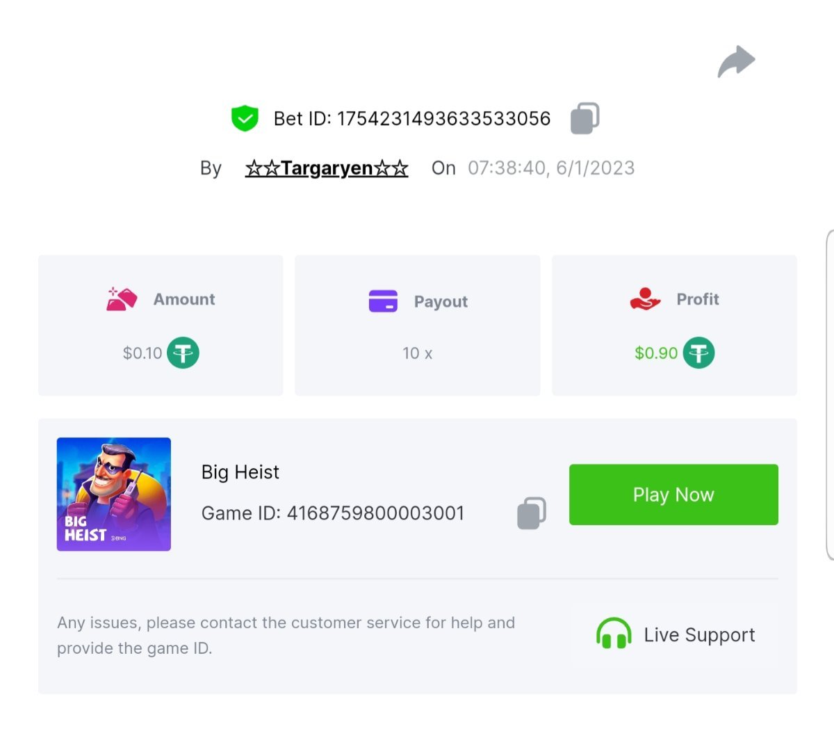Click the pink Amount tag icon
Viewport: 834px width, 747px height.
pos(122,299)
